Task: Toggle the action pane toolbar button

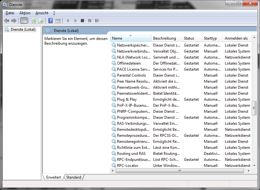Action: [x=58, y=21]
